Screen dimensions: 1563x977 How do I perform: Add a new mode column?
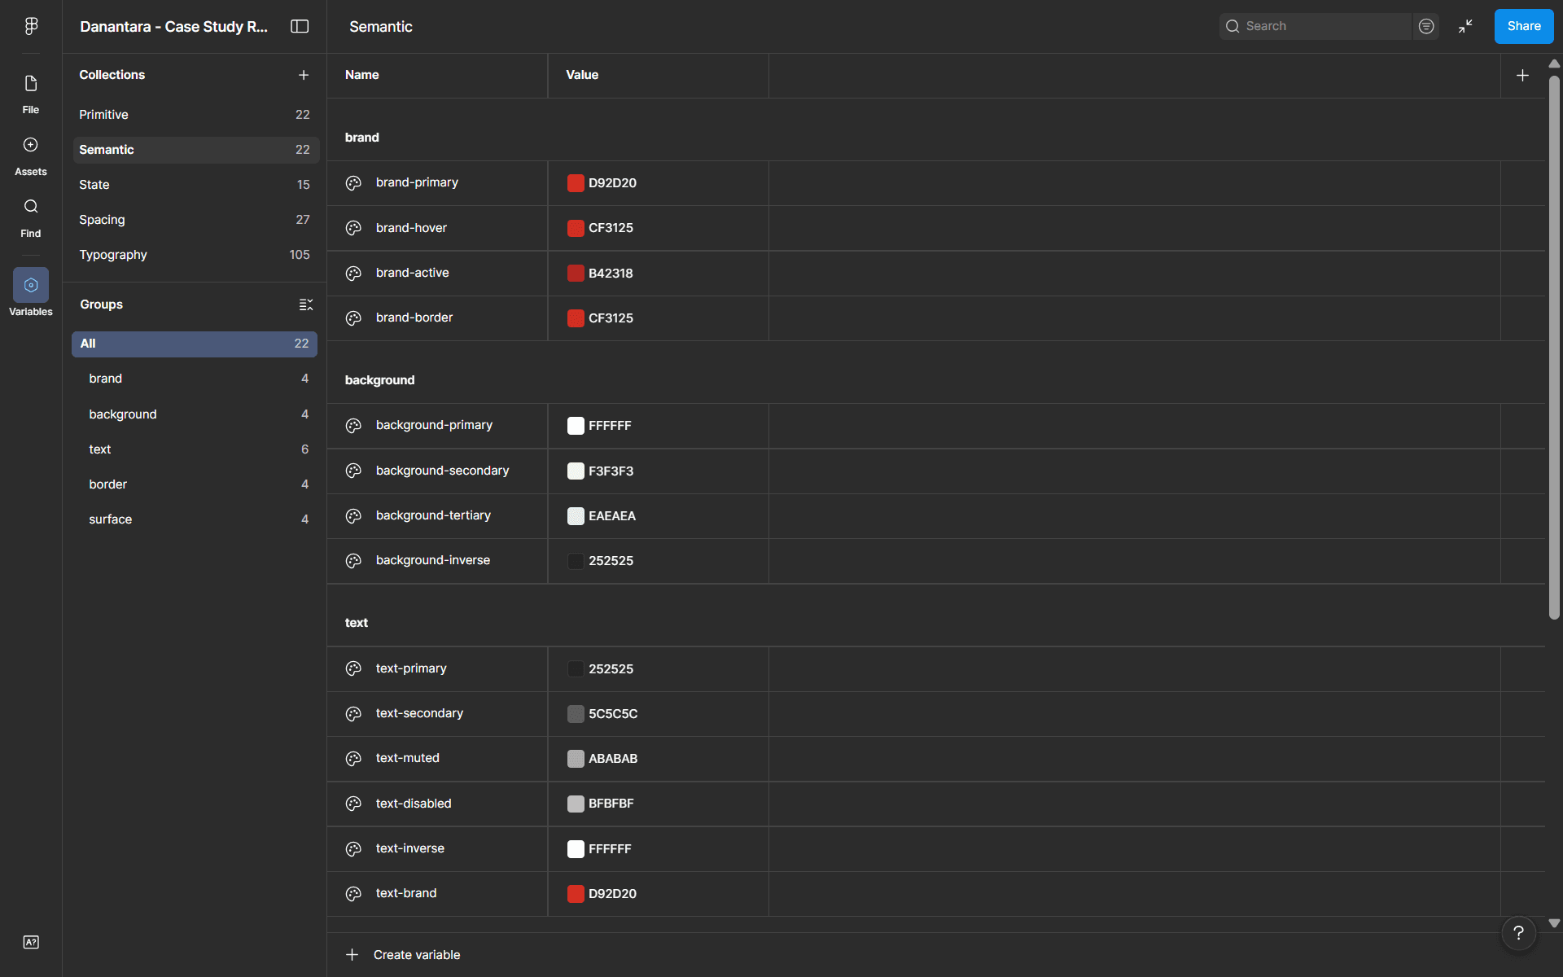[1522, 76]
